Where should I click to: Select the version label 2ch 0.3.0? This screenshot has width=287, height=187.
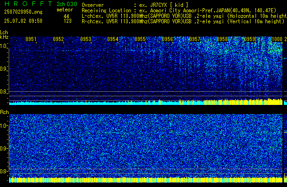click(x=67, y=4)
